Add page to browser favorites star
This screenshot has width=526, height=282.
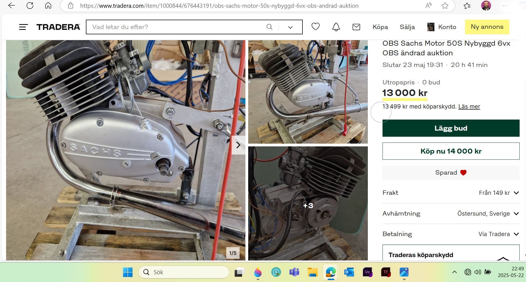pyautogui.click(x=445, y=6)
